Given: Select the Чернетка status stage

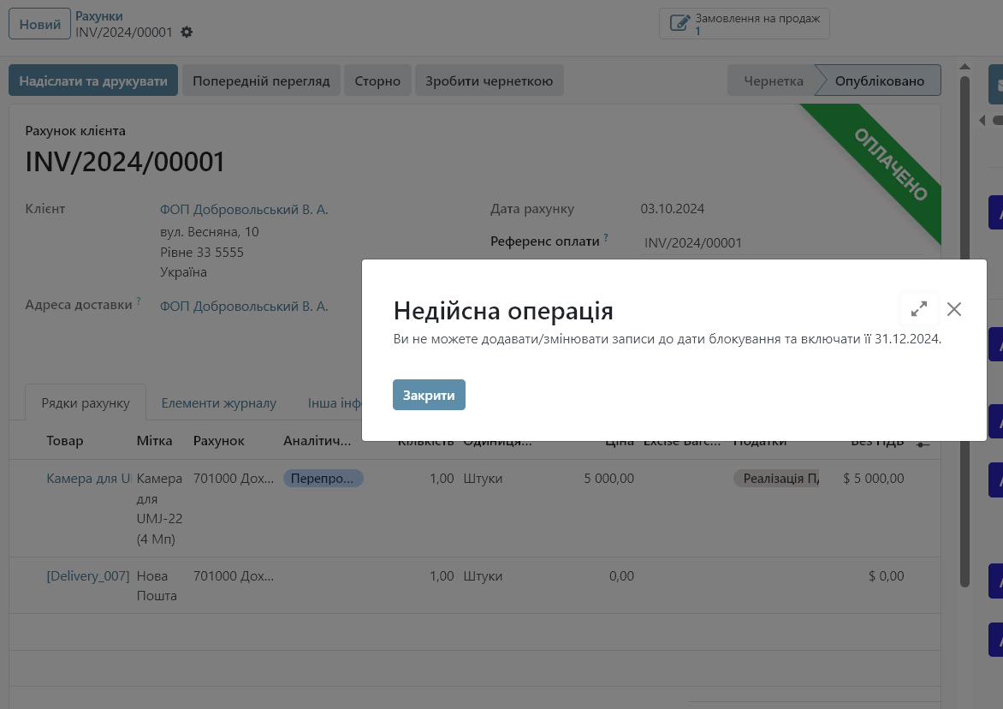Looking at the screenshot, I should (773, 80).
